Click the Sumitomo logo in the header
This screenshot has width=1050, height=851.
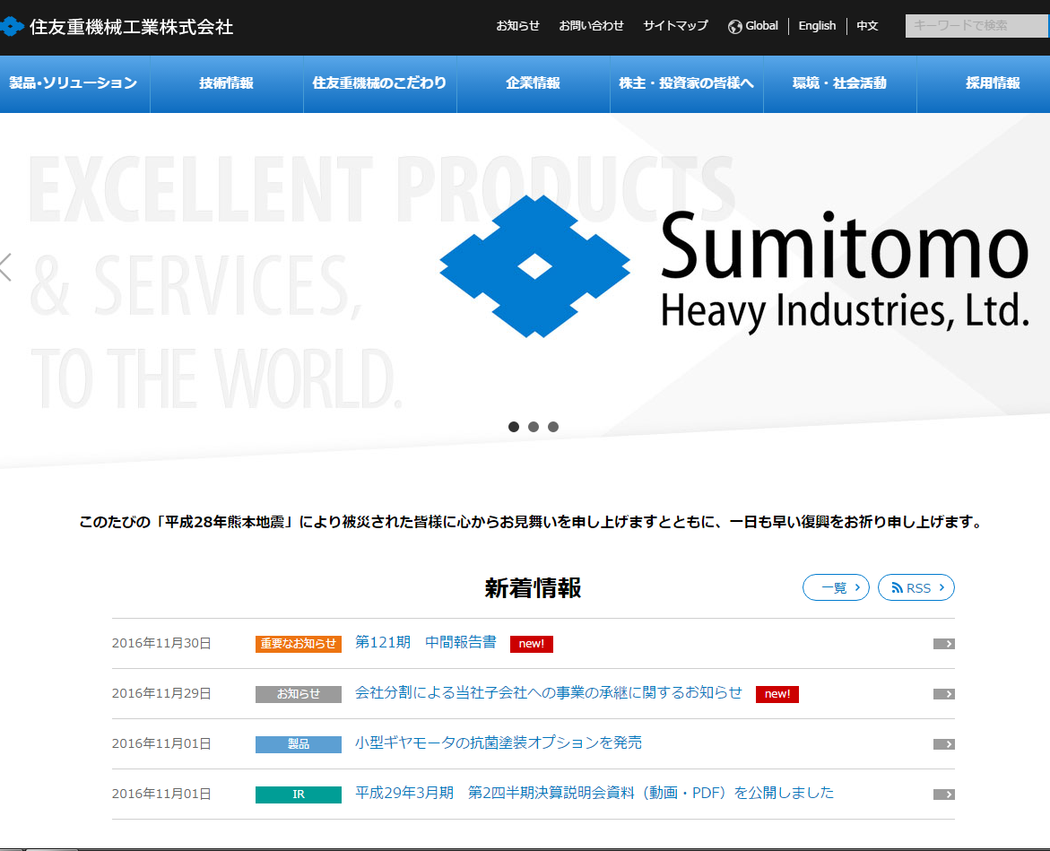(13, 27)
